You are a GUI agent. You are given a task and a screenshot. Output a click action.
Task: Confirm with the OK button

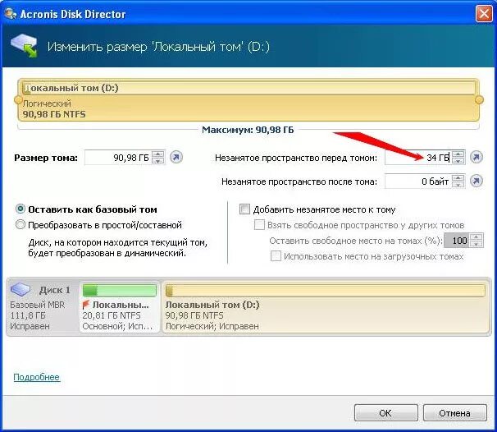tap(385, 412)
